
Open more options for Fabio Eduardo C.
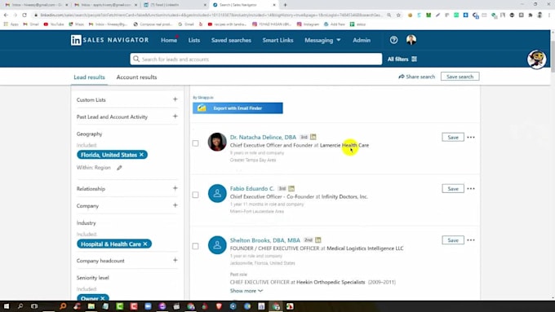click(x=471, y=189)
